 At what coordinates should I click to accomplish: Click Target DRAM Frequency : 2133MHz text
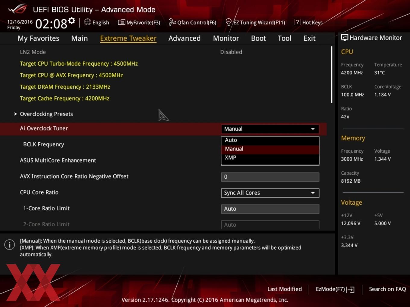click(65, 87)
